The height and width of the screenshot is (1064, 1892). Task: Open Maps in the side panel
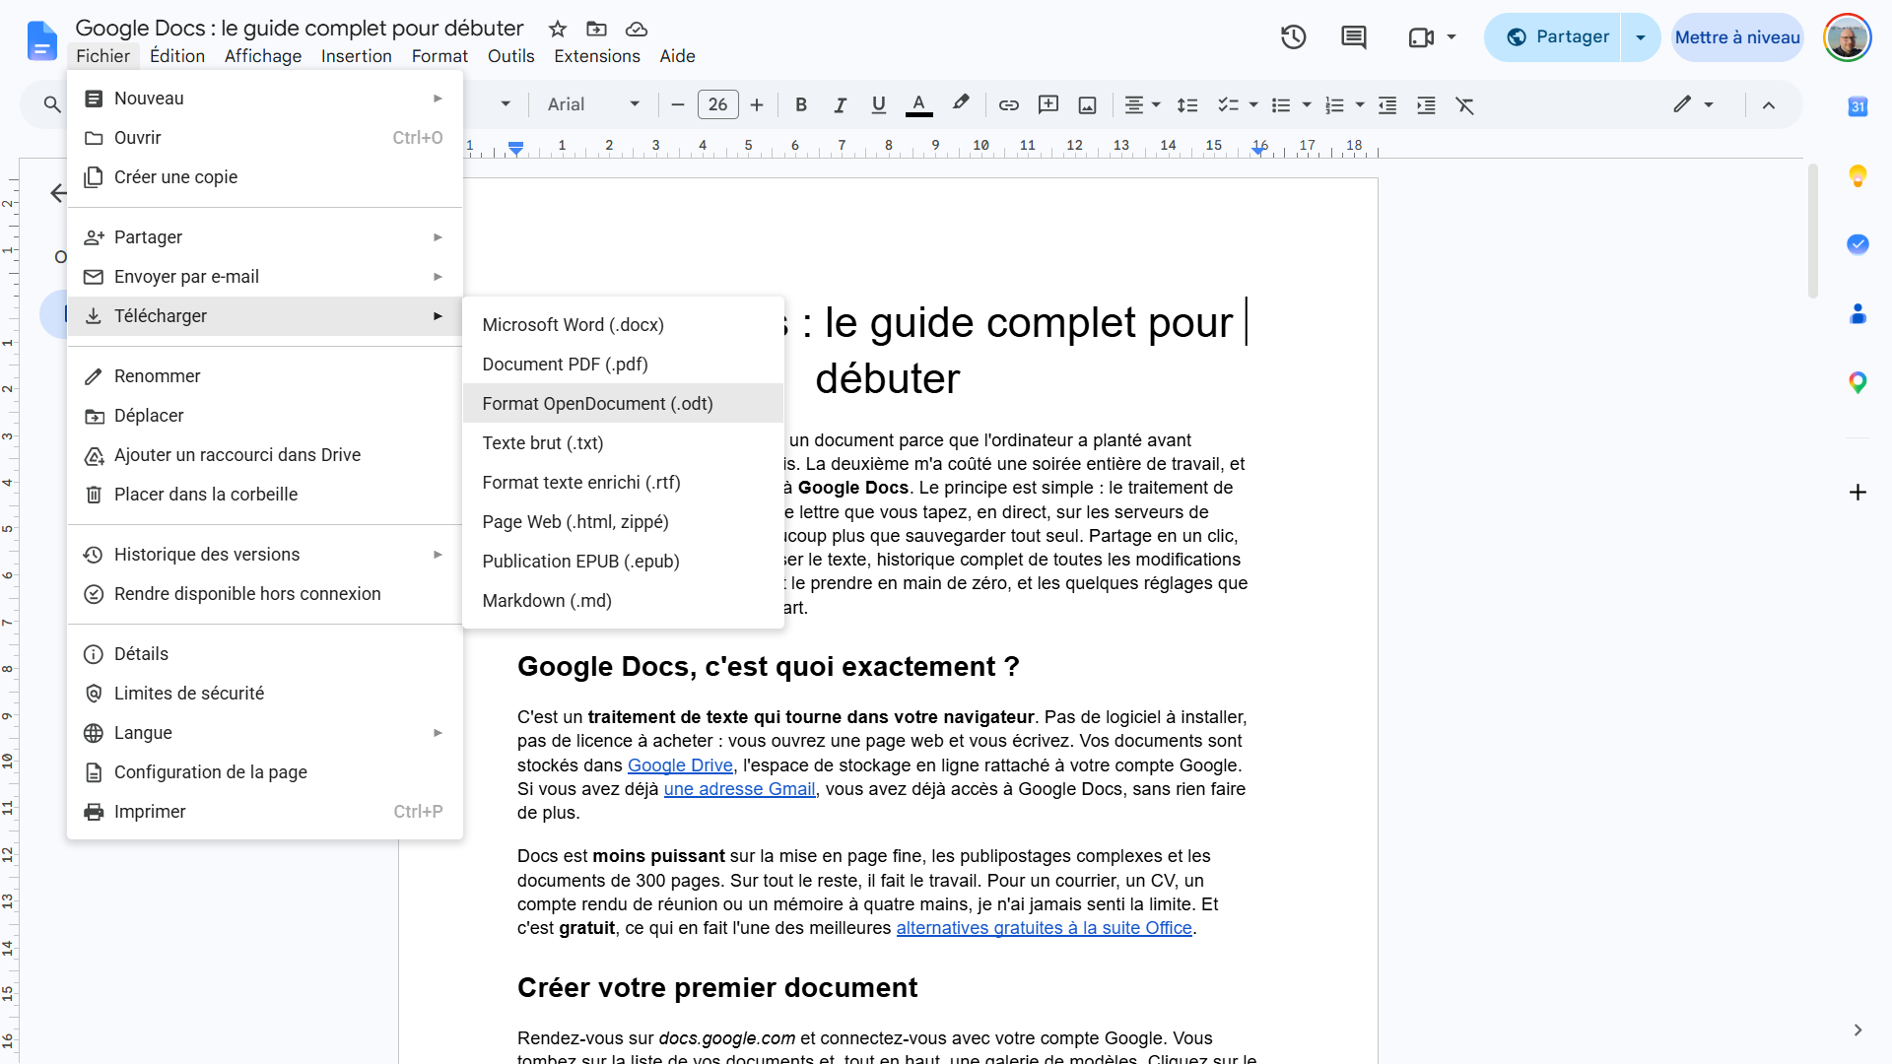pos(1858,382)
